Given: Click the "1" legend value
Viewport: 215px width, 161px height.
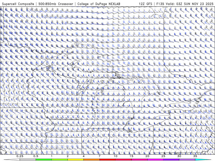Looking at the screenshot, I should (x=52, y=156).
